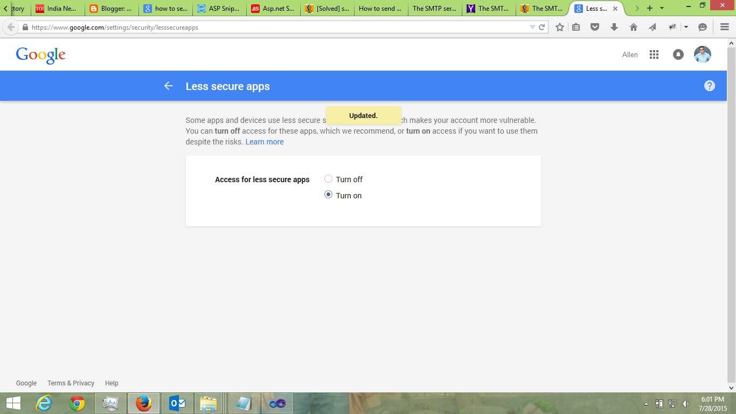The height and width of the screenshot is (414, 736).
Task: Open the Less secure apps help icon
Action: [710, 85]
